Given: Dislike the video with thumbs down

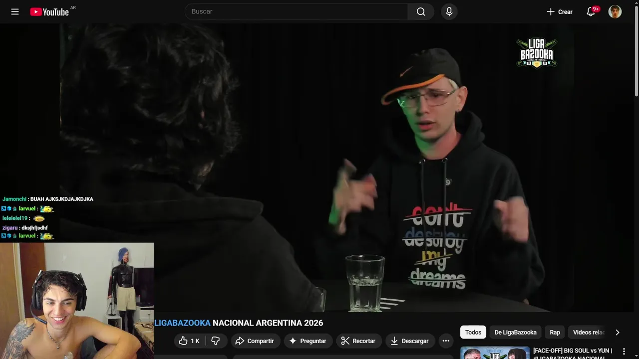Looking at the screenshot, I should pyautogui.click(x=216, y=341).
